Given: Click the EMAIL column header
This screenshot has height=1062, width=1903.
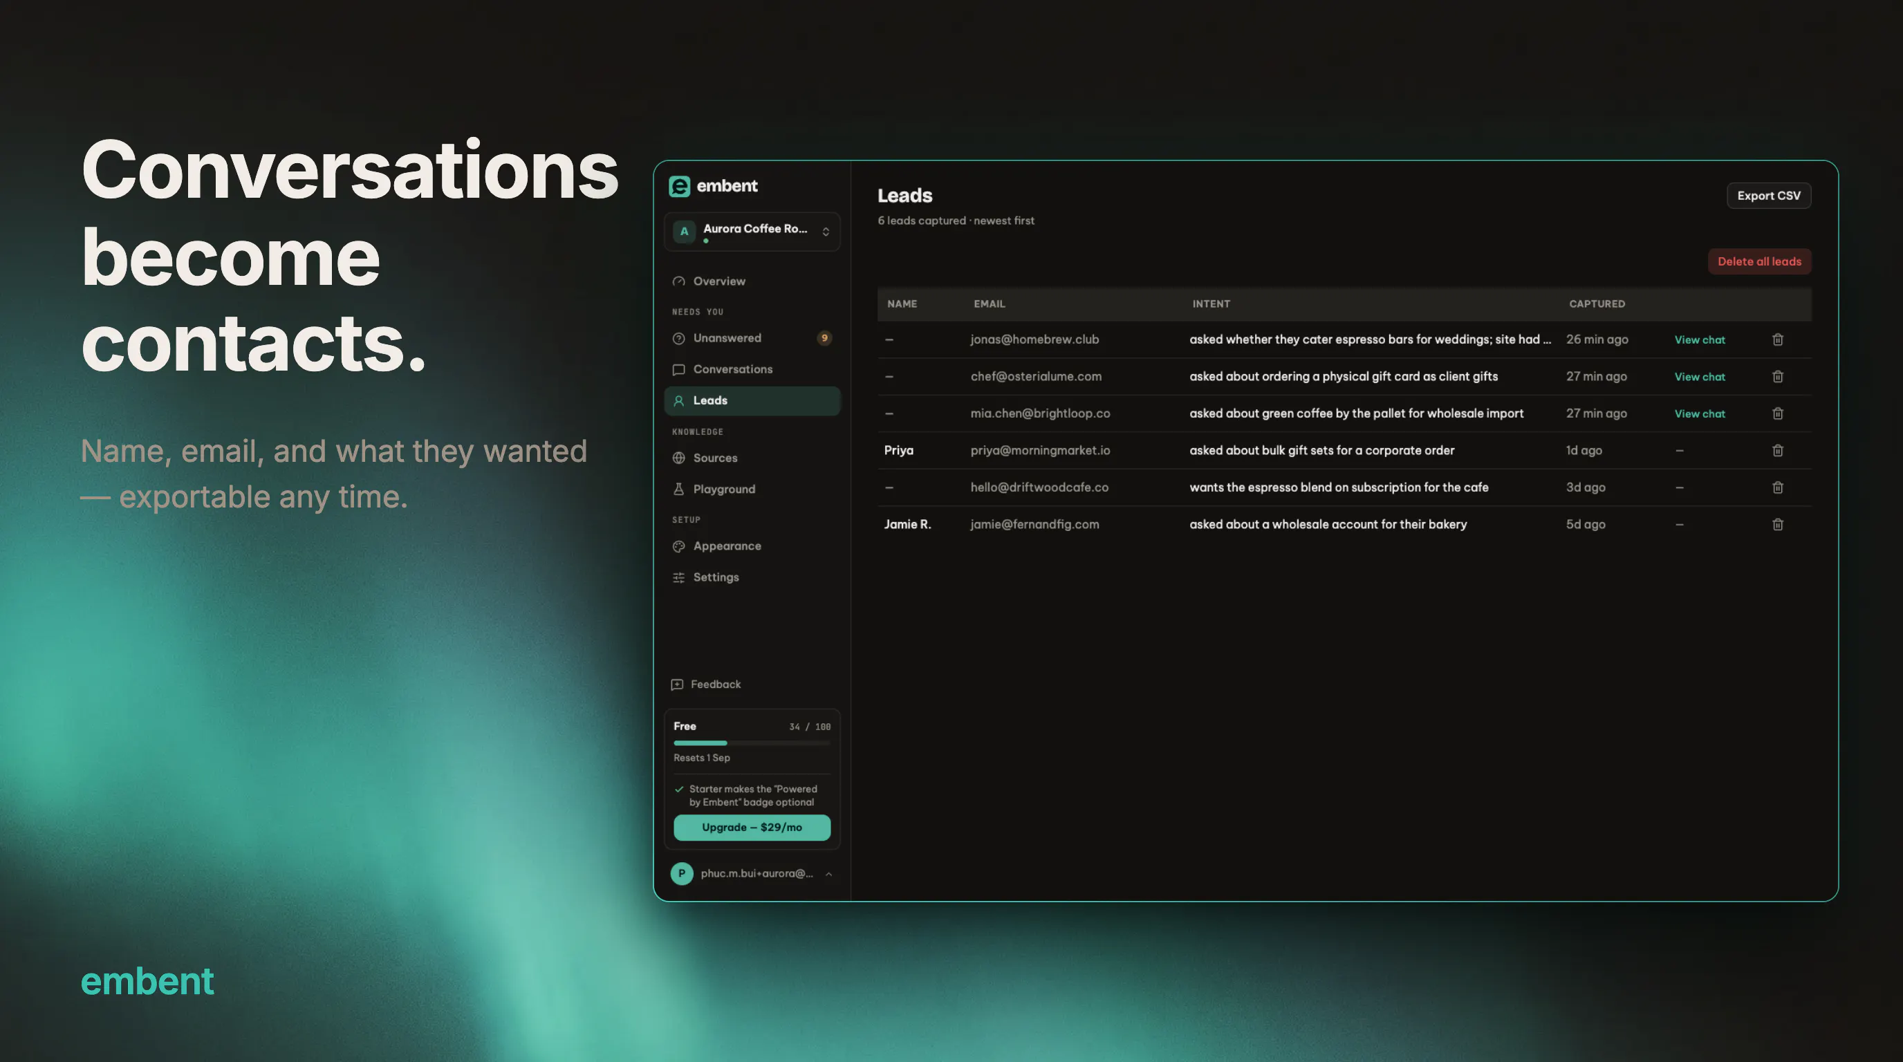Looking at the screenshot, I should (x=989, y=304).
